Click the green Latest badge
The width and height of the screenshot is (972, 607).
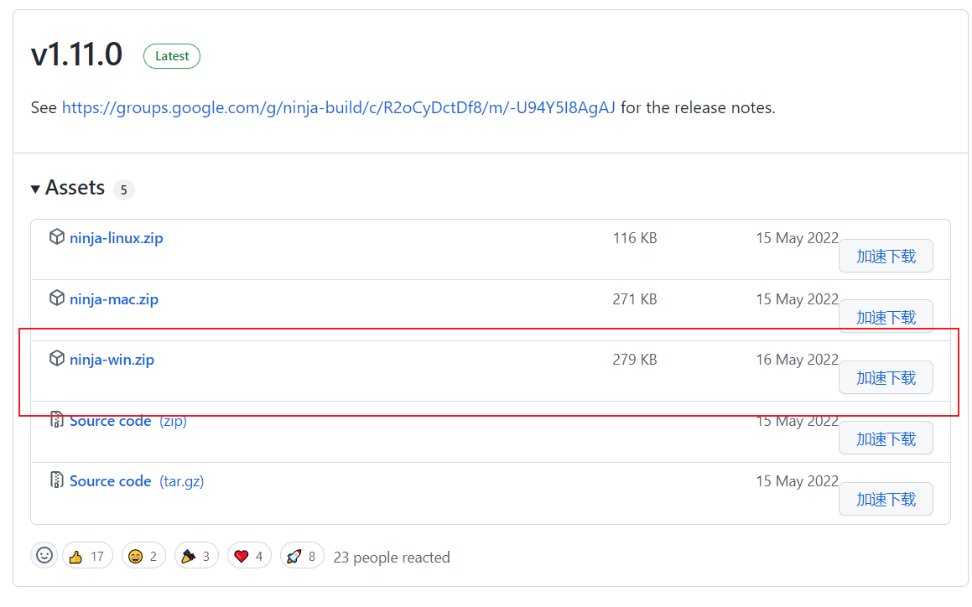[x=172, y=56]
